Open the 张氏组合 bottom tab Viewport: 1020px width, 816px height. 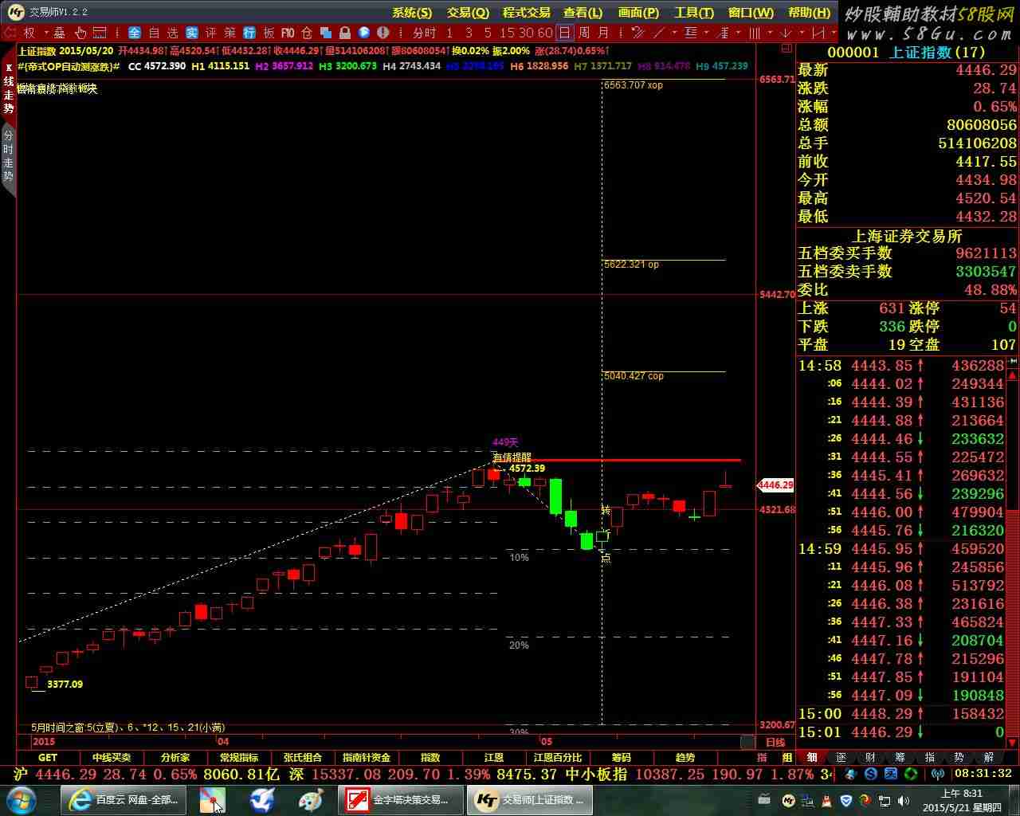303,758
